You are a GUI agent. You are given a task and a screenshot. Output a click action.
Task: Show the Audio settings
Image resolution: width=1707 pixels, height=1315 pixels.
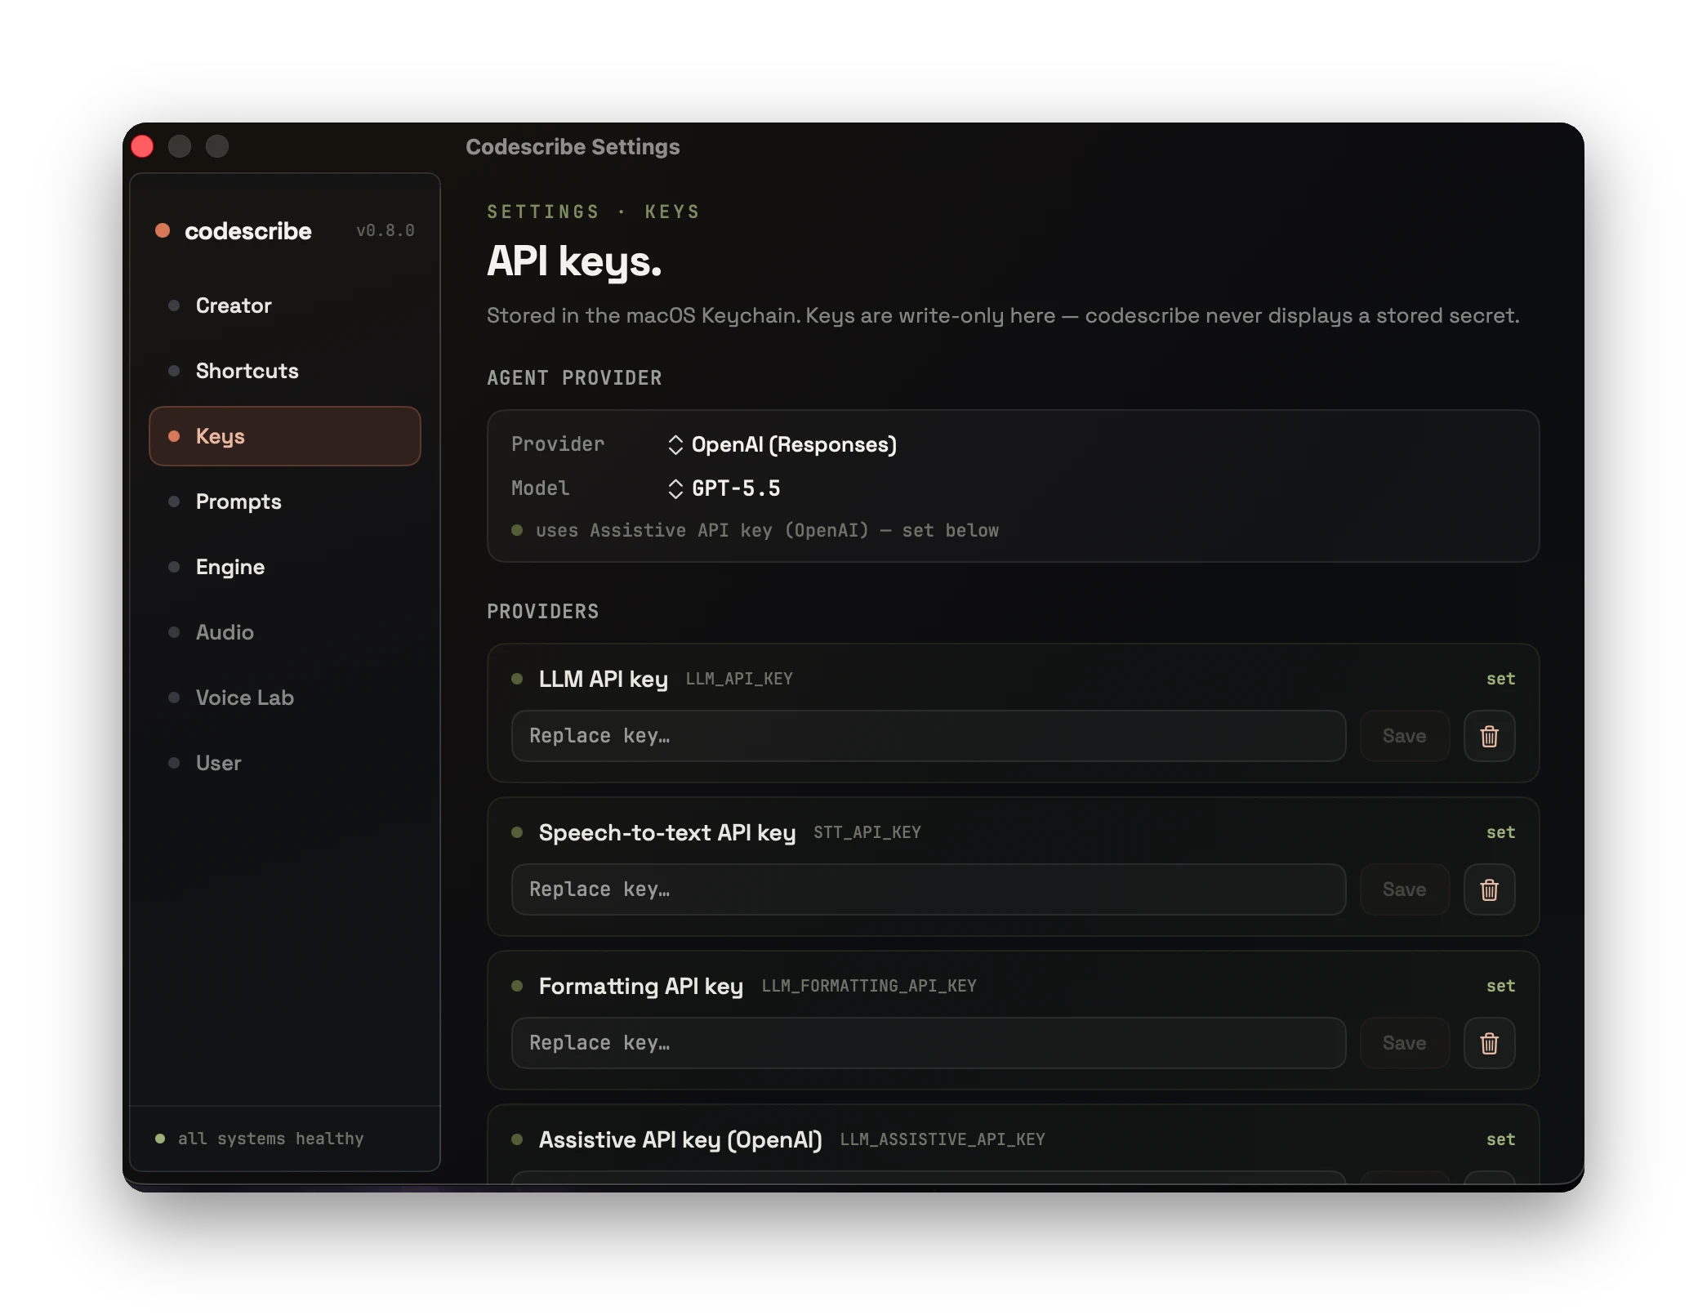coord(285,632)
